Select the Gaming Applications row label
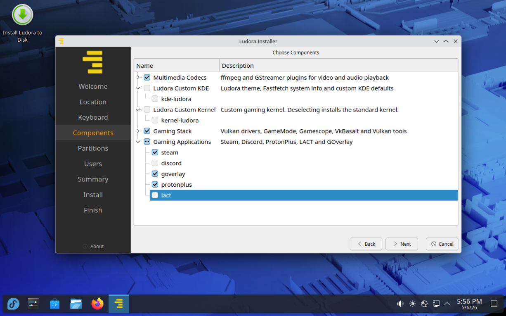Screen dimensions: 506x316 pyautogui.click(x=182, y=142)
